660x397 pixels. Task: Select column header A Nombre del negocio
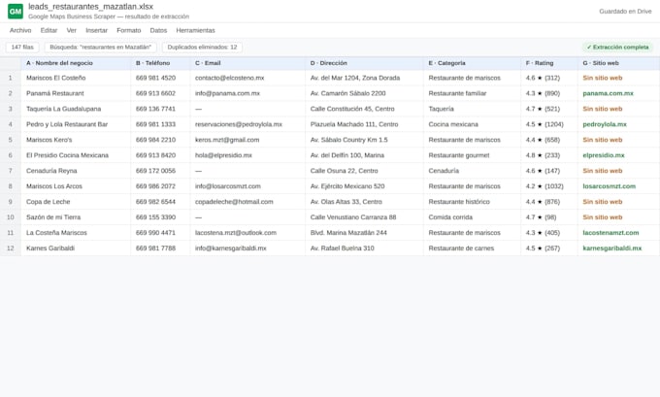point(76,63)
